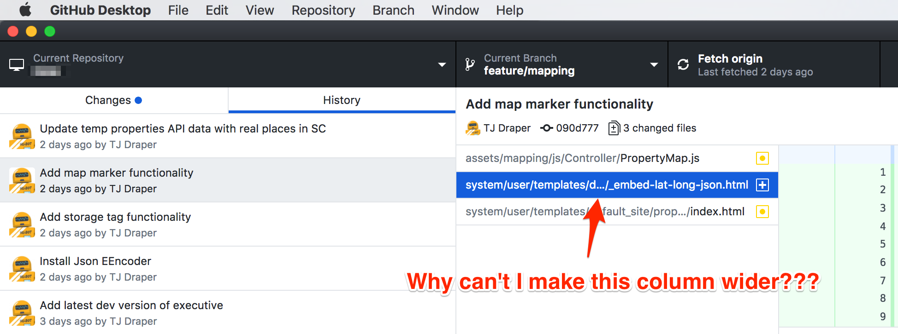The width and height of the screenshot is (898, 334).
Task: Select the _embed-lat-long-json.html changed file
Action: 617,185
